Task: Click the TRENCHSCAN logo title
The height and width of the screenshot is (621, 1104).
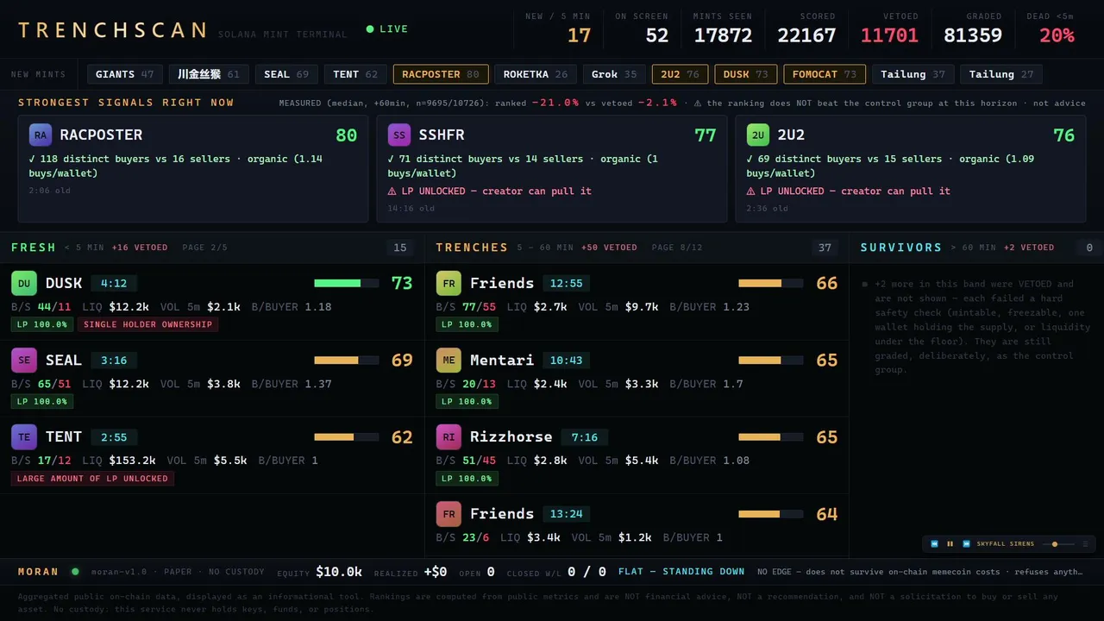Action: click(112, 30)
